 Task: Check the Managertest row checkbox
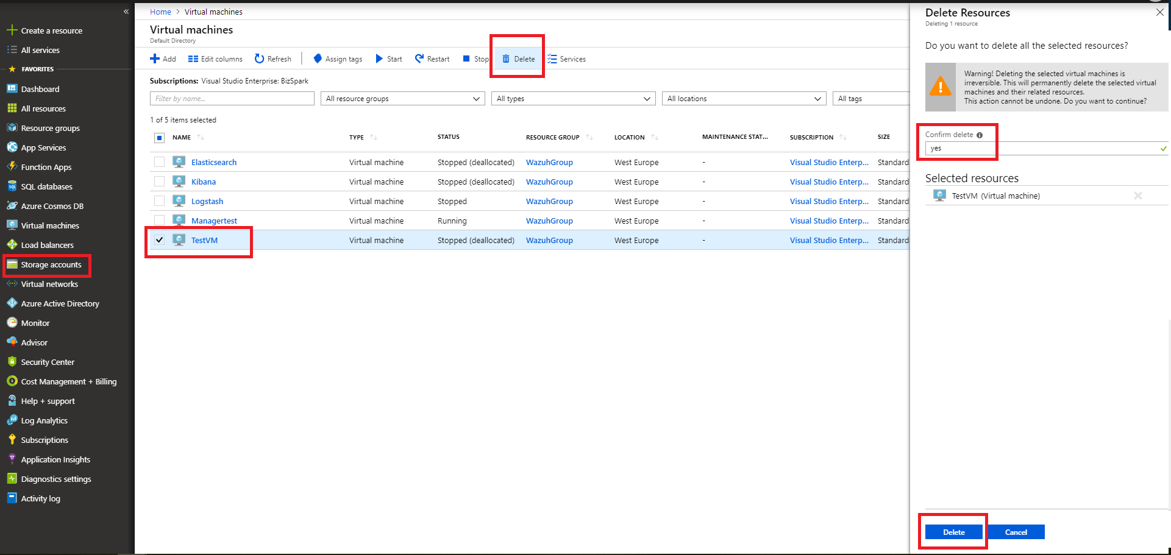pyautogui.click(x=159, y=221)
